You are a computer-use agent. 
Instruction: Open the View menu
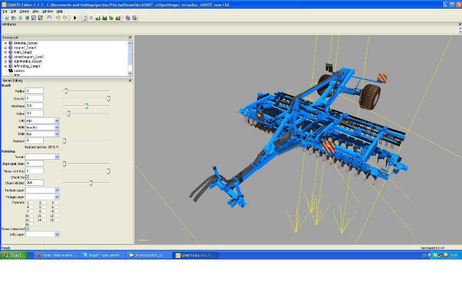(x=36, y=11)
